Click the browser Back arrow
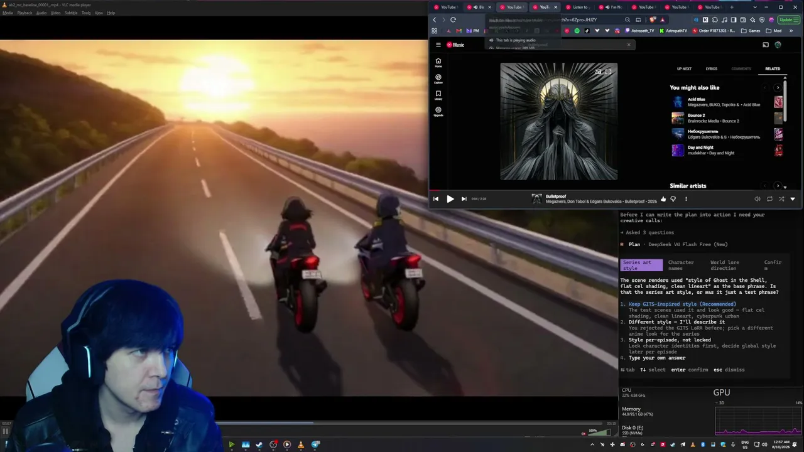 (434, 19)
